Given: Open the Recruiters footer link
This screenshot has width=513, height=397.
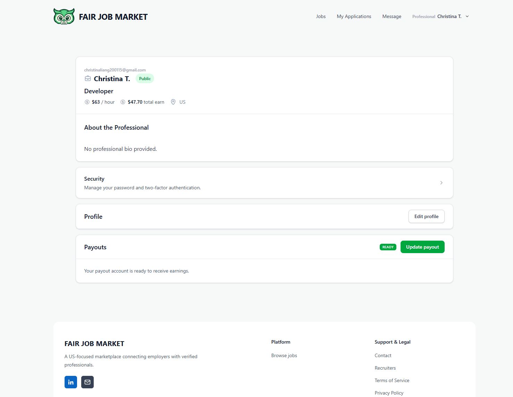Looking at the screenshot, I should 385,368.
